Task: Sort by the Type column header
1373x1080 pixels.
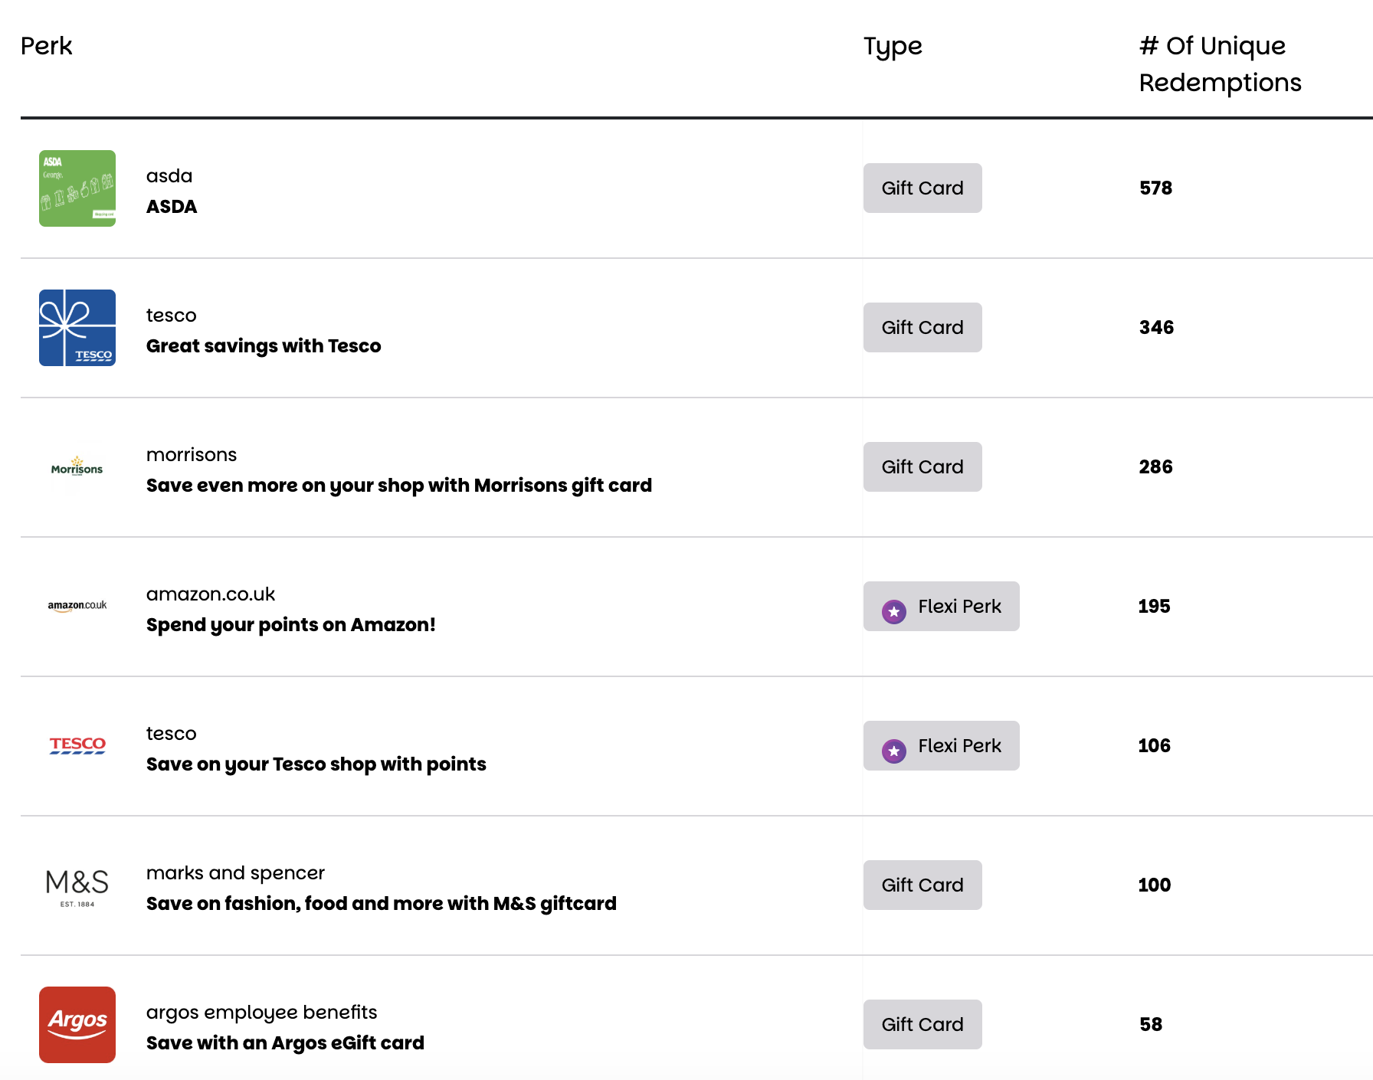Action: [x=893, y=46]
